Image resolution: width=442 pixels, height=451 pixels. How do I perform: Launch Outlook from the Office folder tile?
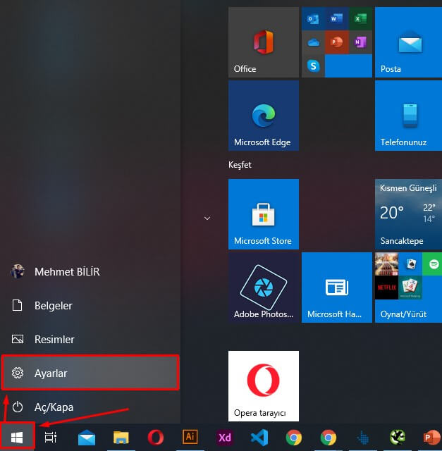313,19
